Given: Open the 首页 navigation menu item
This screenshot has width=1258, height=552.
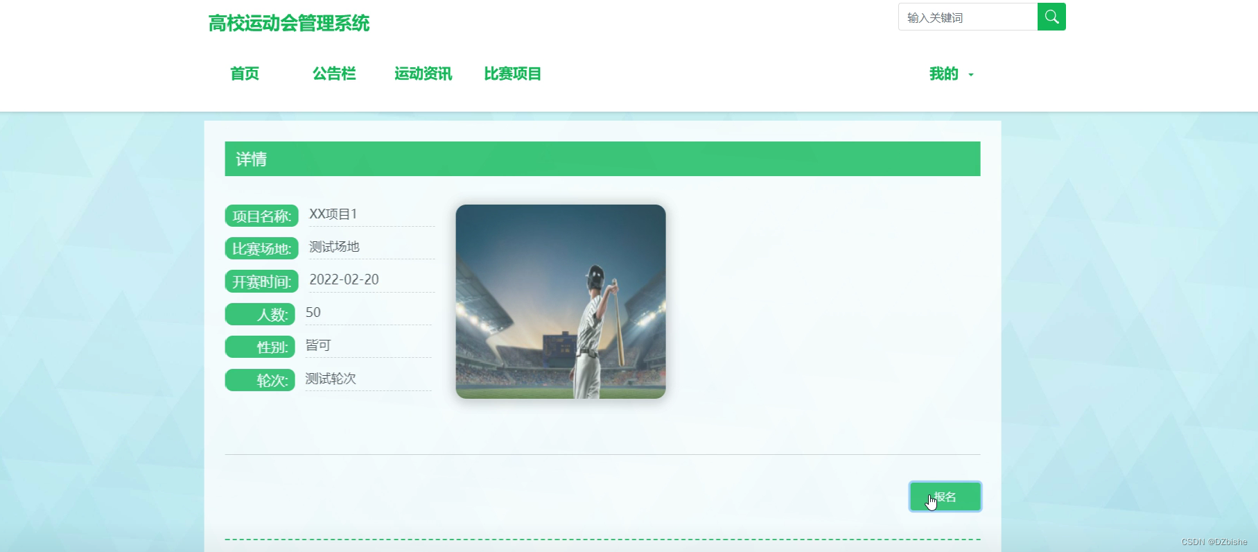Looking at the screenshot, I should point(245,74).
